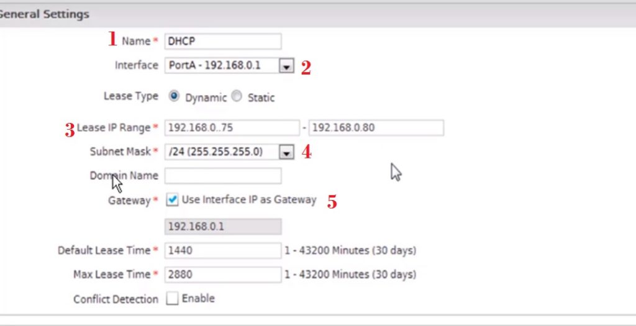Click the Name field containing DHCP
Image resolution: width=636 pixels, height=326 pixels.
(222, 41)
